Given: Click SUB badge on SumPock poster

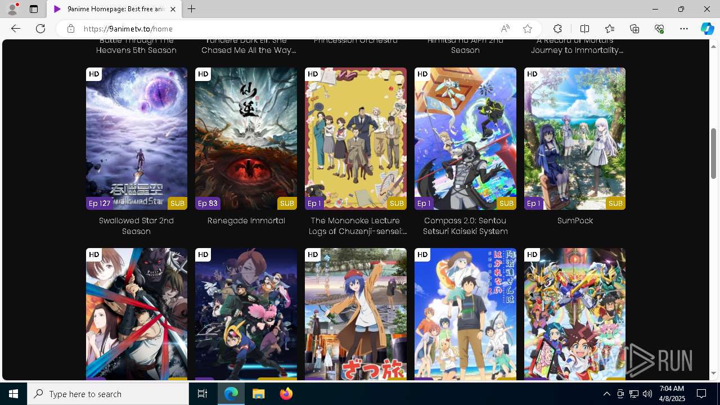Looking at the screenshot, I should coord(615,204).
